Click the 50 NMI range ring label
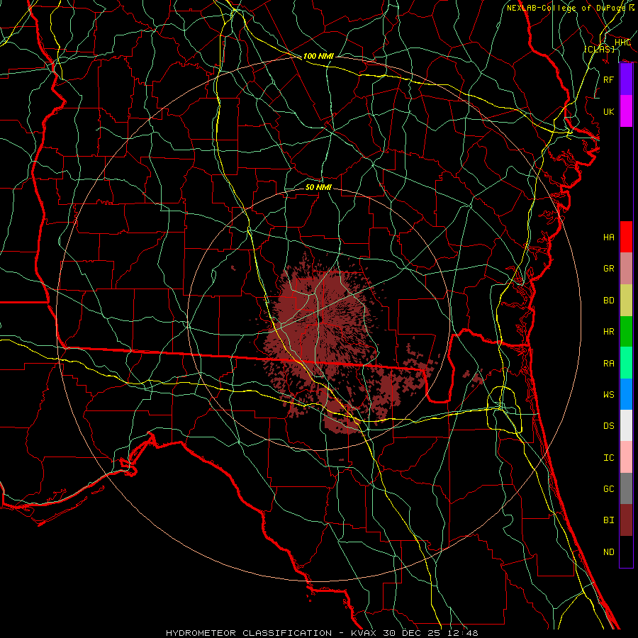The width and height of the screenshot is (638, 638). coord(318,187)
